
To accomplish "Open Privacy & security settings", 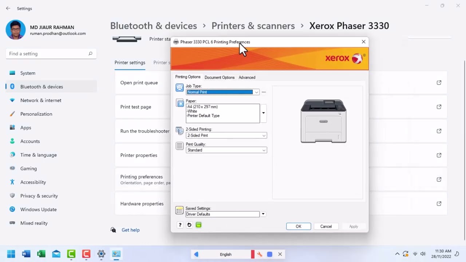I will pos(51,196).
